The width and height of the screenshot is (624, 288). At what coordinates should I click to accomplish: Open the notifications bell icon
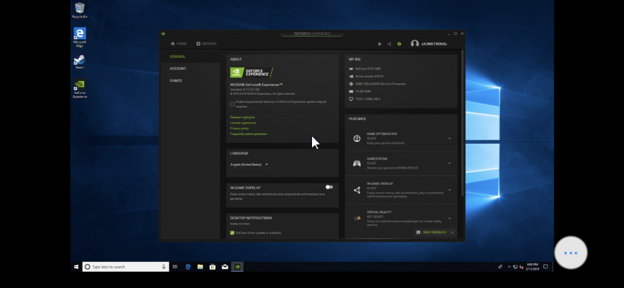pos(379,44)
